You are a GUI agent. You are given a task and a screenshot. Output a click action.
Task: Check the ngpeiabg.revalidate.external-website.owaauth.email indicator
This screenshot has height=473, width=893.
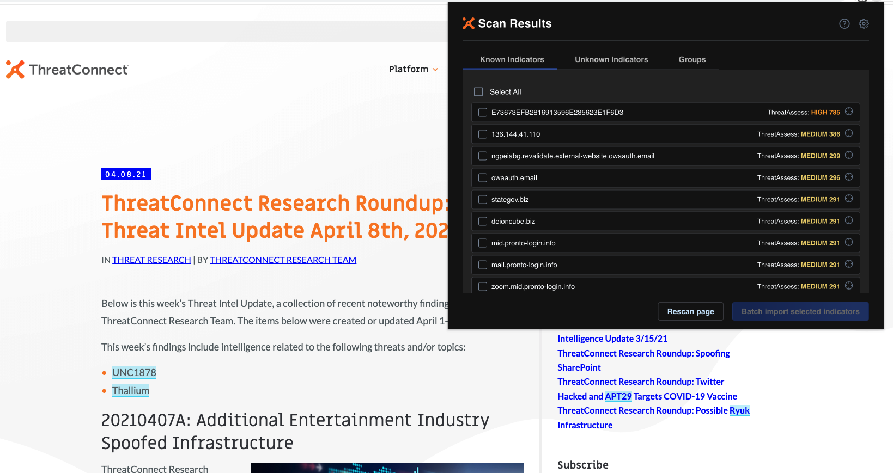pyautogui.click(x=483, y=156)
